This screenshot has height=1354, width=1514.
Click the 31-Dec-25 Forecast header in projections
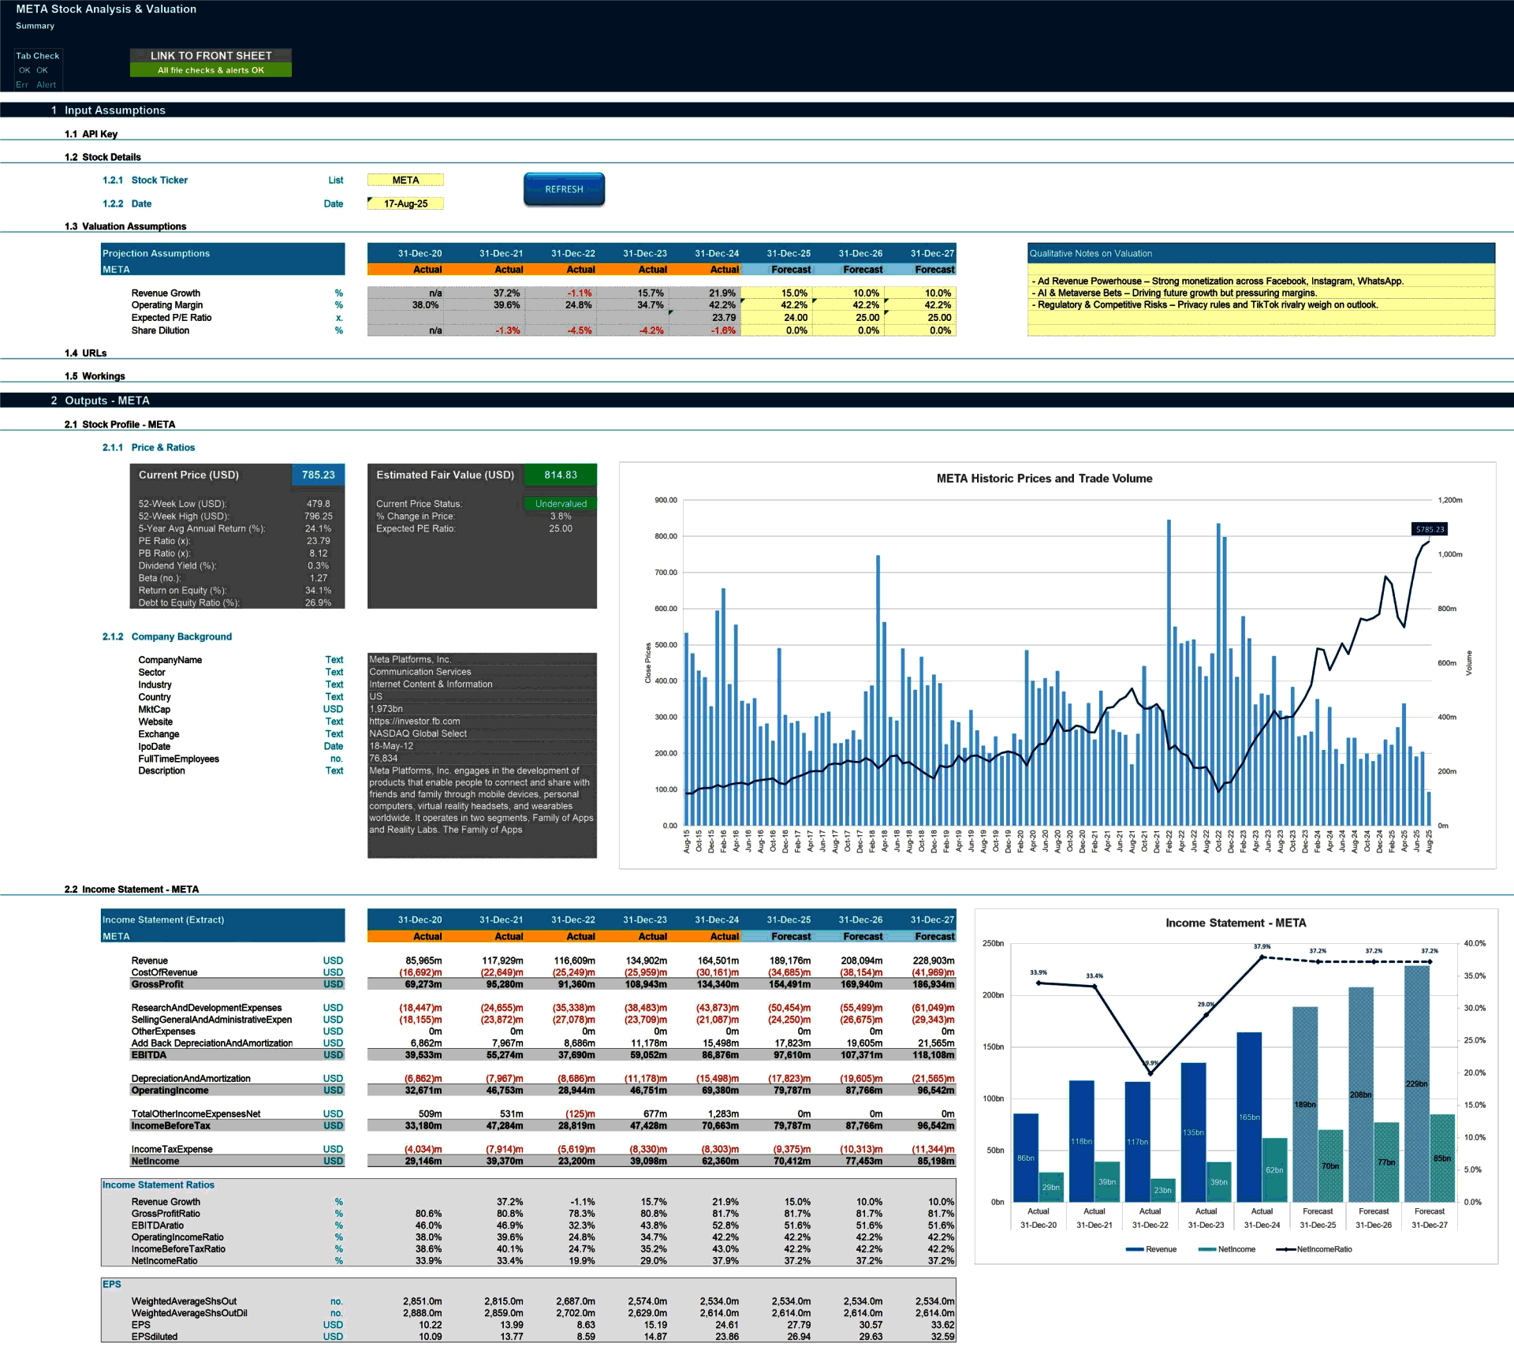pyautogui.click(x=777, y=270)
